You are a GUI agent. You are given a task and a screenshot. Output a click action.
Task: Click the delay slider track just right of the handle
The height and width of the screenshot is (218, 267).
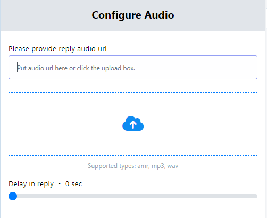point(23,196)
